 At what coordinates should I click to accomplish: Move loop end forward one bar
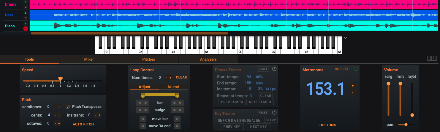(181, 103)
